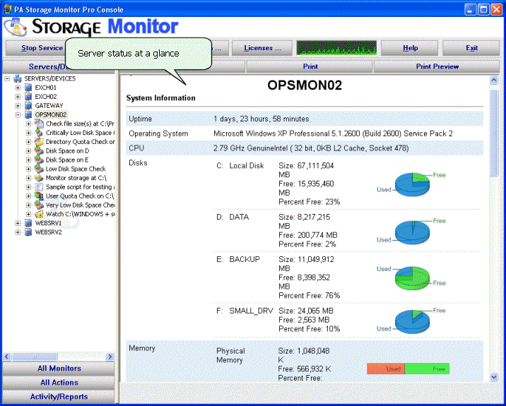Select the OPSMON02 tree label
Viewport: 506px width, 406px height.
pos(51,114)
